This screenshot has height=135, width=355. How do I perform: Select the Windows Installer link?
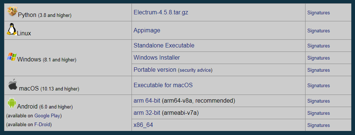[157, 57]
